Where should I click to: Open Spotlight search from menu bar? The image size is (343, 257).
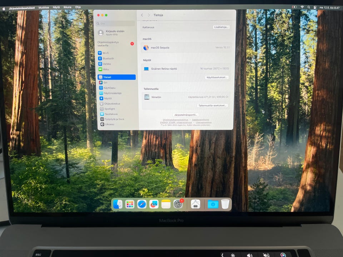coord(309,7)
